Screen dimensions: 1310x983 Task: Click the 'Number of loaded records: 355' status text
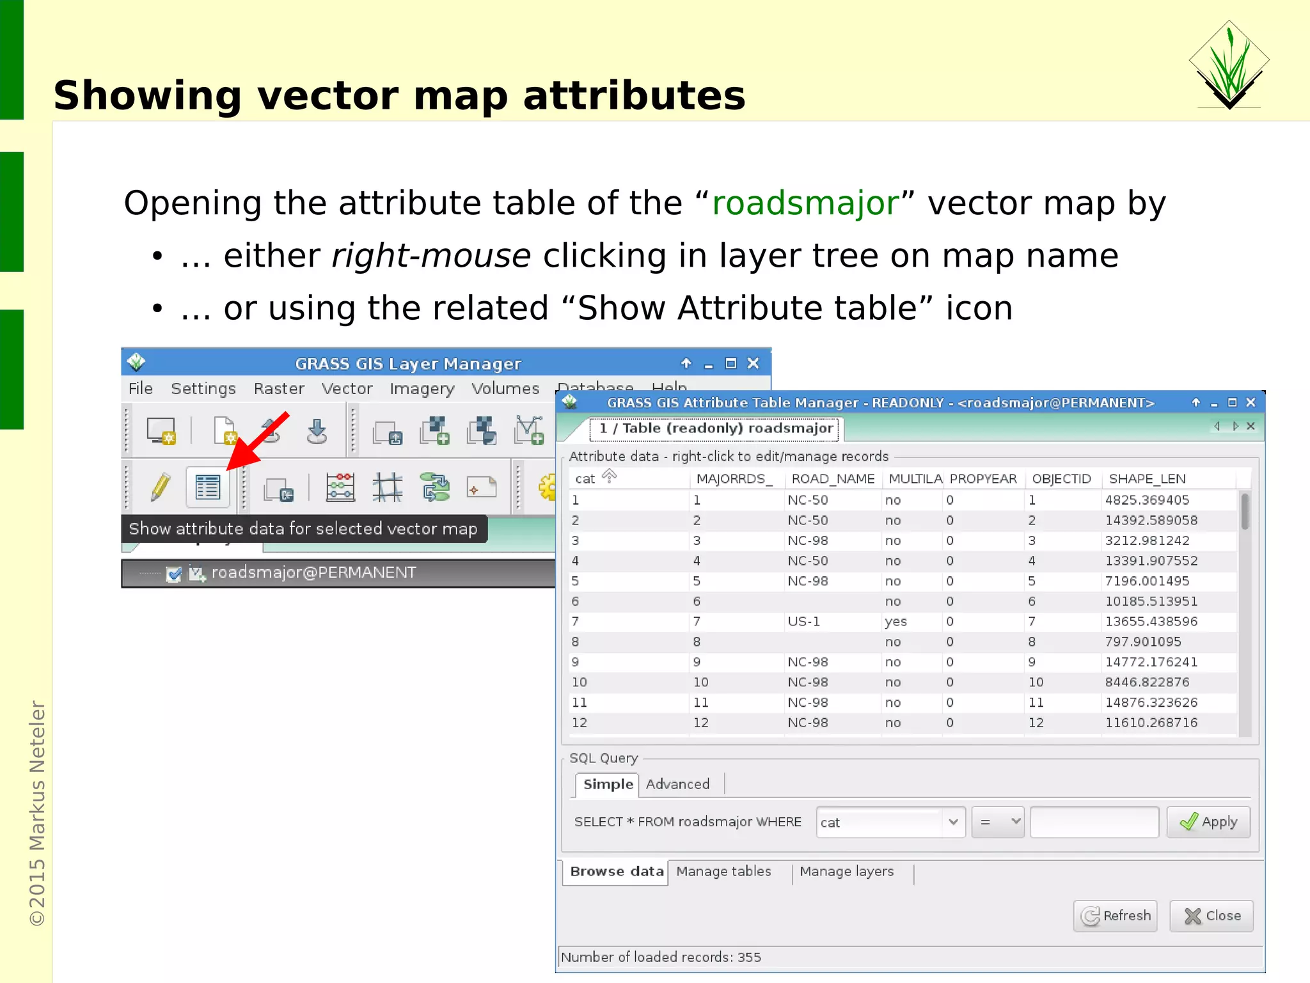[661, 957]
